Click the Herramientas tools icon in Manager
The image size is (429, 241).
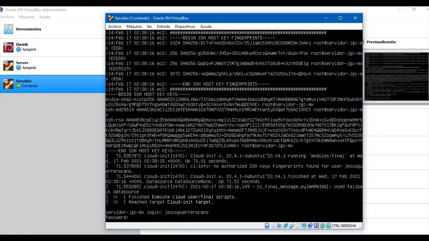click(x=8, y=29)
